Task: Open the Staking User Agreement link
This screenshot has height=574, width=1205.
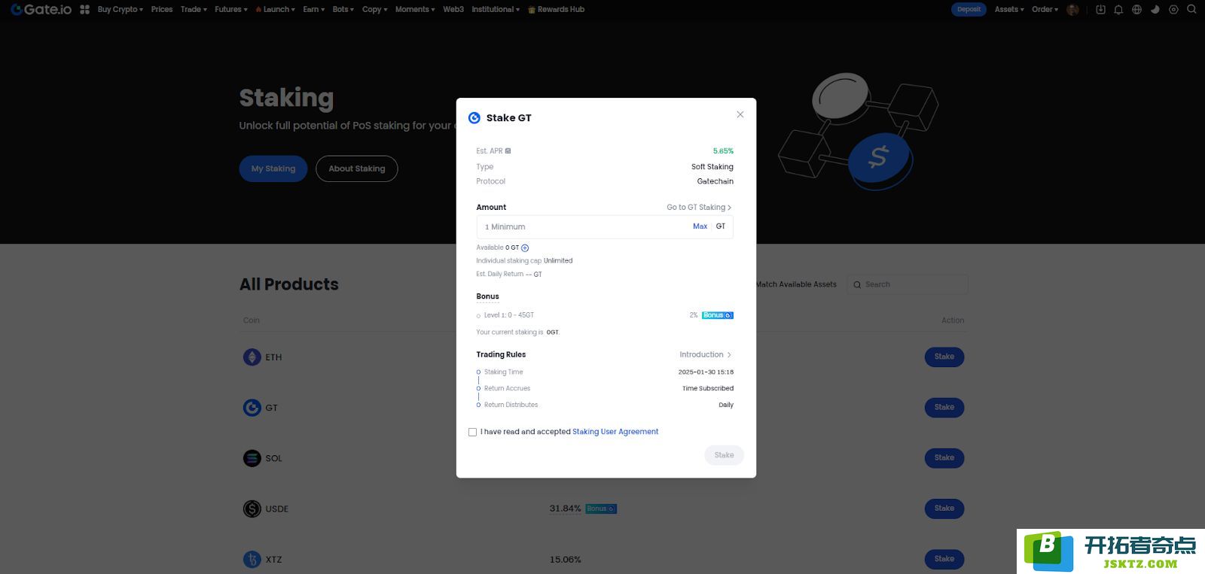Action: (615, 432)
